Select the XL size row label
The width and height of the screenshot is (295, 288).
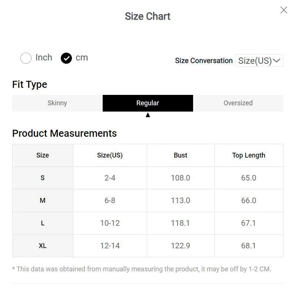pyautogui.click(x=43, y=246)
